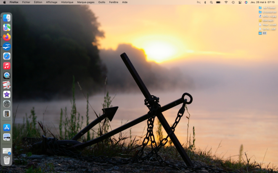Open the Affichage menu
Screen dimensions: 278x173
tap(52, 2)
